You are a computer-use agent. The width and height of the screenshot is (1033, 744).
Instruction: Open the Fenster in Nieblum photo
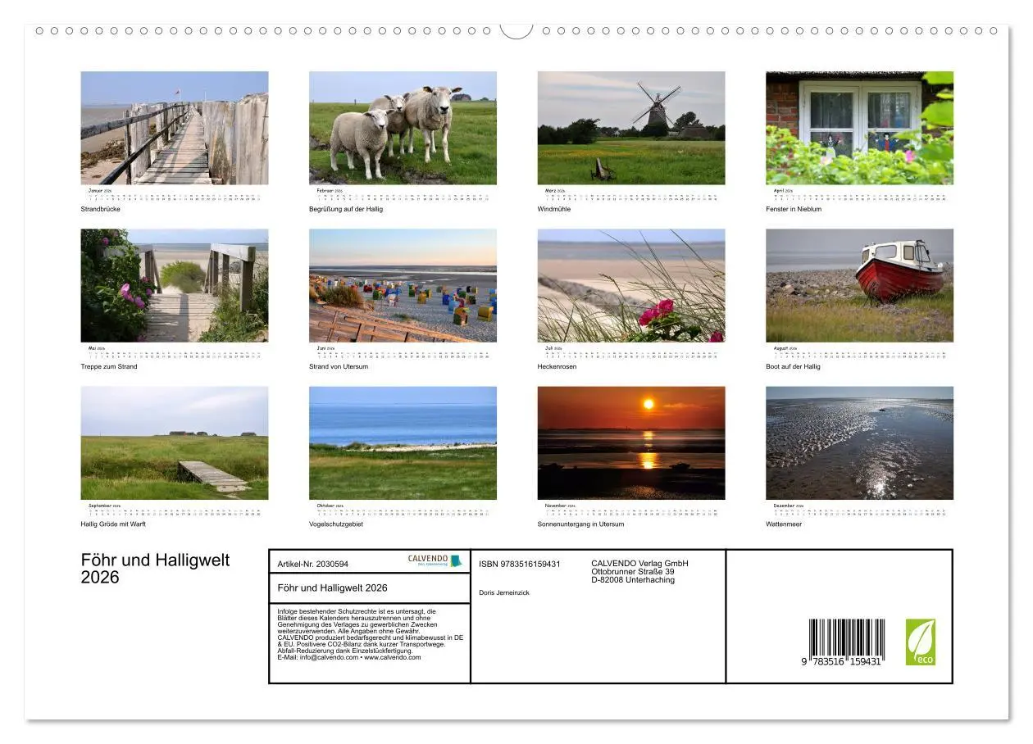860,128
